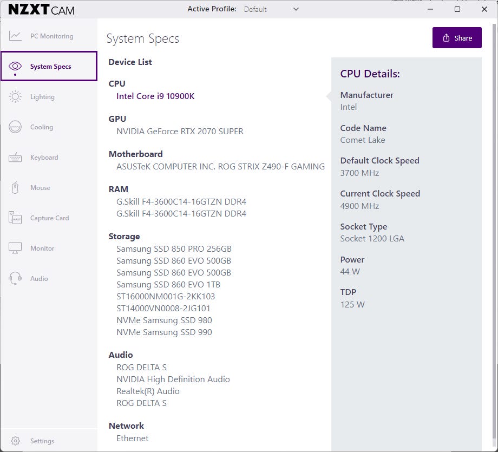Click the purple Share button
The height and width of the screenshot is (452, 498).
pyautogui.click(x=457, y=38)
